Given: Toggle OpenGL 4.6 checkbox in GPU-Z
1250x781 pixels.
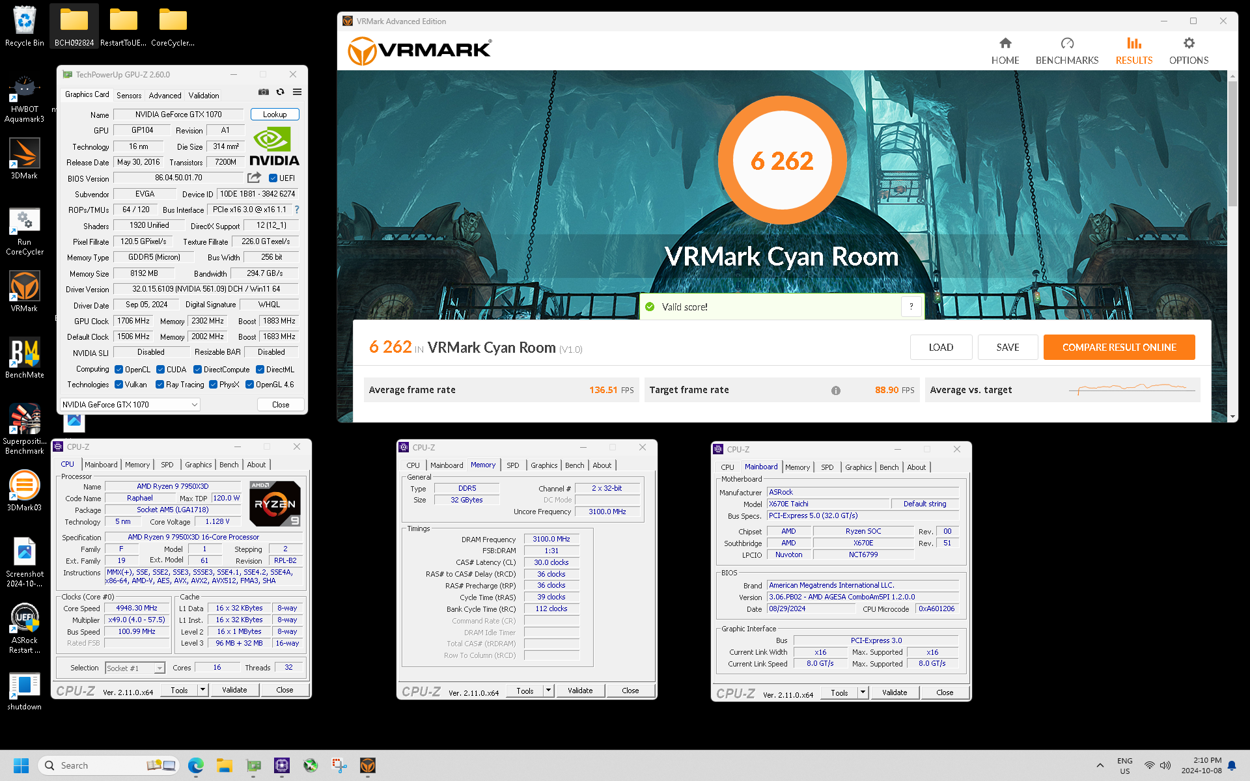Looking at the screenshot, I should click(249, 385).
